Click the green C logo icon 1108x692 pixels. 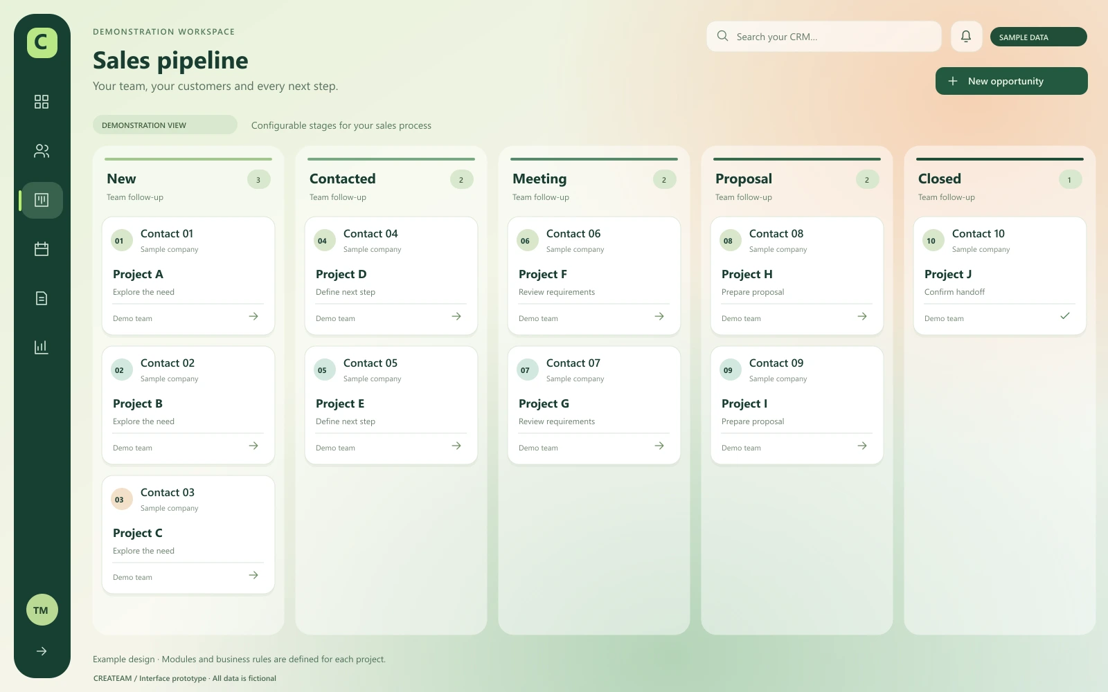point(42,42)
